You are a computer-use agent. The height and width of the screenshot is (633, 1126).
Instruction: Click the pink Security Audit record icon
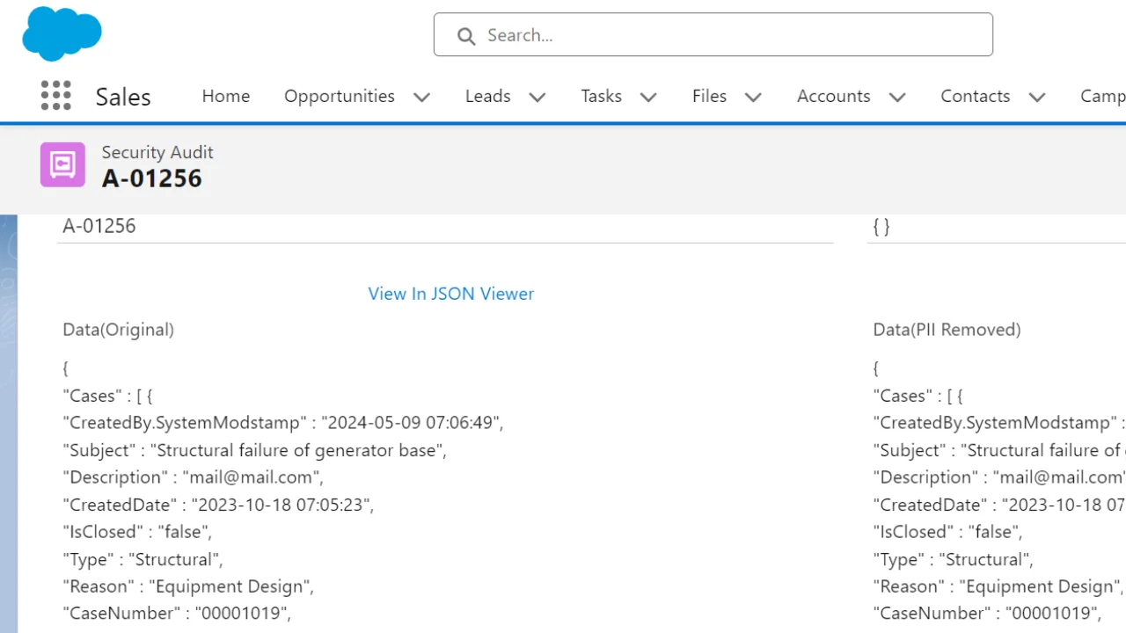tap(62, 164)
